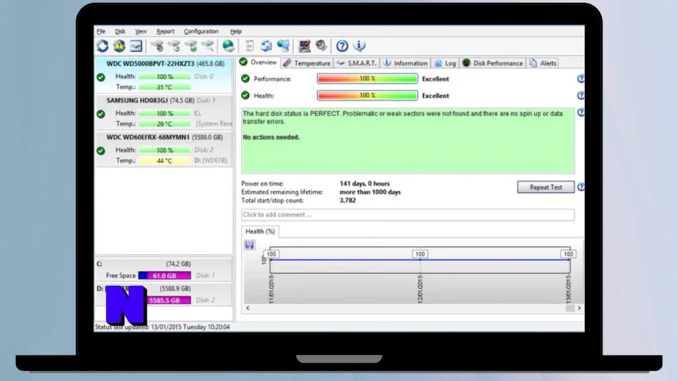Image resolution: width=678 pixels, height=381 pixels.
Task: Click the 12/01/2015 data point label on graph
Action: (x=420, y=254)
